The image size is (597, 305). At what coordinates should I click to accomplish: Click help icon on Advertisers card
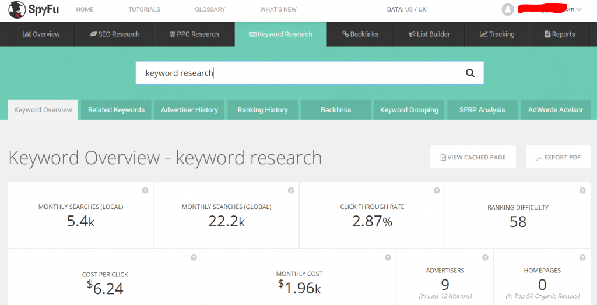tap(485, 258)
